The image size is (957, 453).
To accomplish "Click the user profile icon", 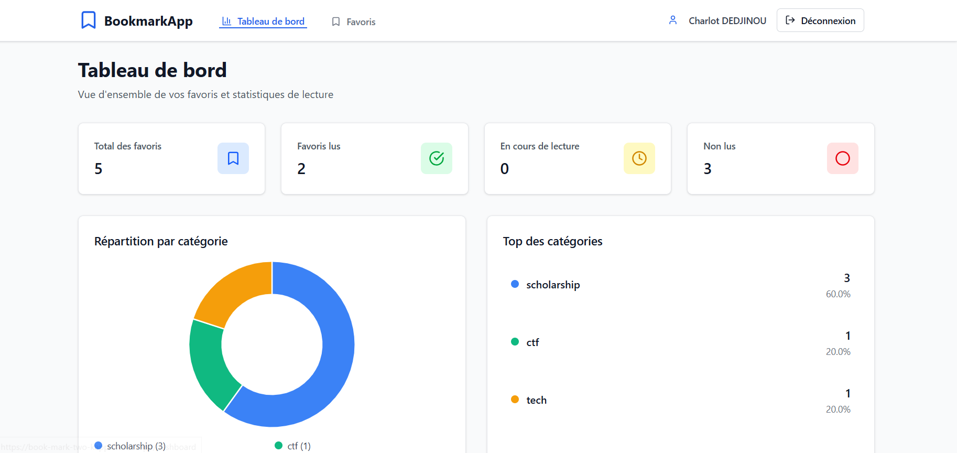I will [x=673, y=20].
